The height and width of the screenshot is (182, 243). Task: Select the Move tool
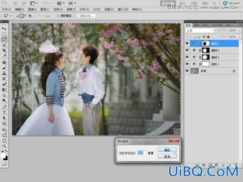tap(4, 29)
